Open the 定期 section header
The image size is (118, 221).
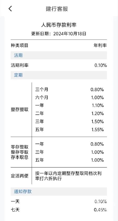(59, 75)
